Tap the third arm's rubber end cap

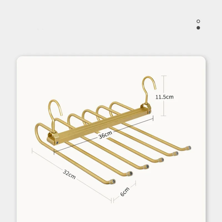pos(146,167)
